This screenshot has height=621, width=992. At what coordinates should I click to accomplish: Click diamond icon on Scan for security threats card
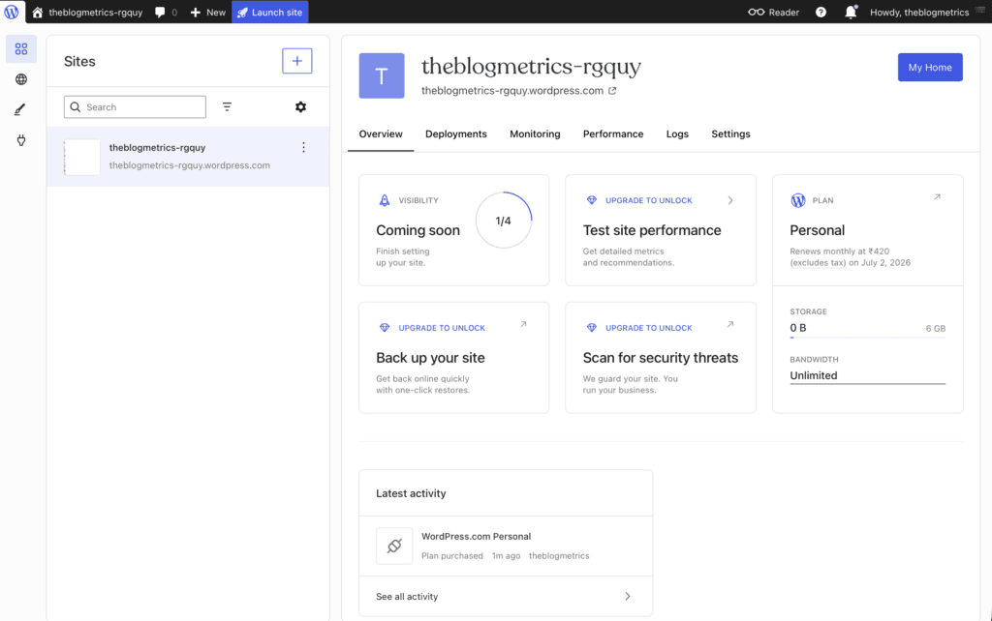coord(592,327)
